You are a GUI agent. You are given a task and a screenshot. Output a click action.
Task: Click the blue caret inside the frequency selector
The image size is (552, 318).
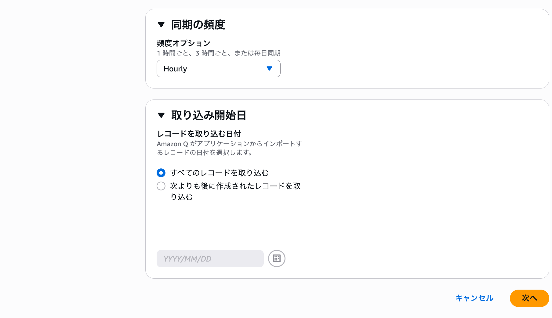pyautogui.click(x=269, y=69)
